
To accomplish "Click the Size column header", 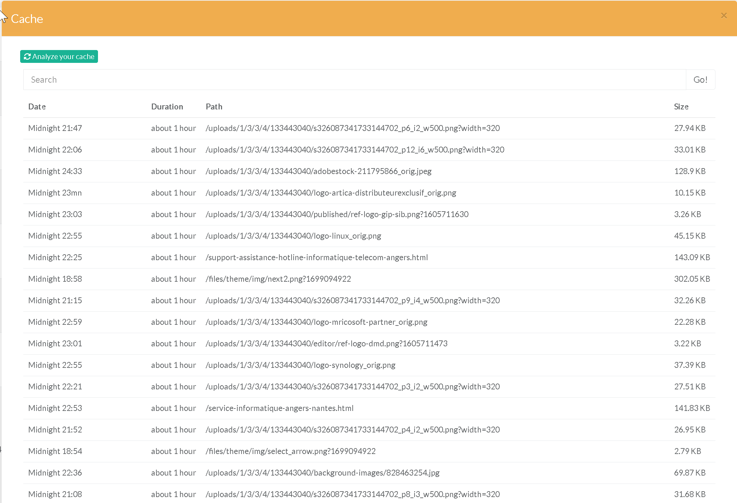I will tap(681, 107).
